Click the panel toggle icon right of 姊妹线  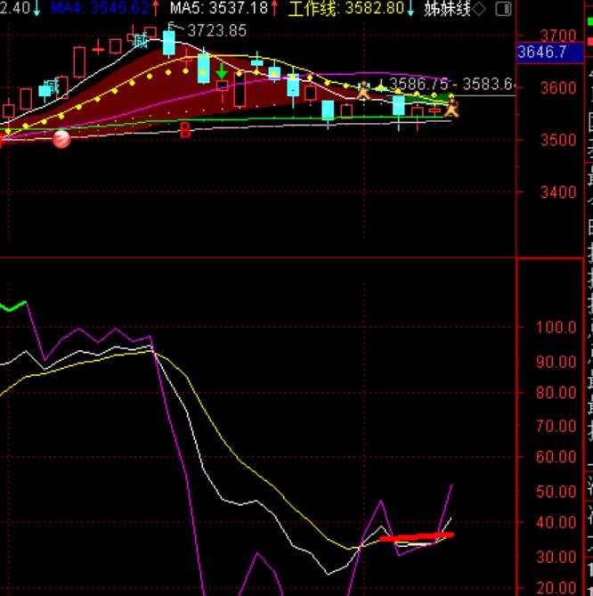503,8
